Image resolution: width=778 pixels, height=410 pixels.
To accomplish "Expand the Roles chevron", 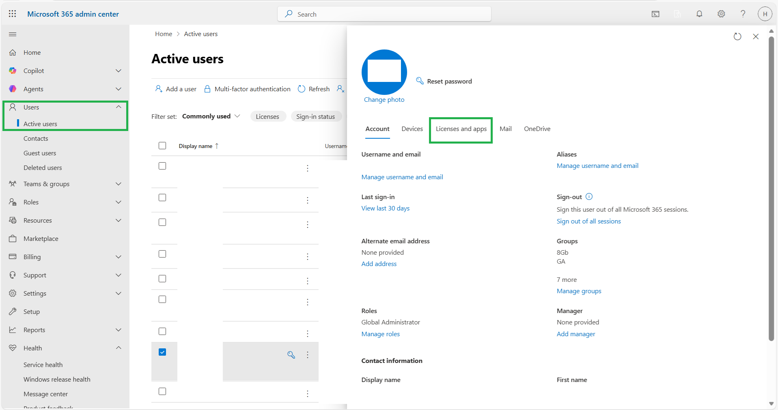I will click(119, 202).
